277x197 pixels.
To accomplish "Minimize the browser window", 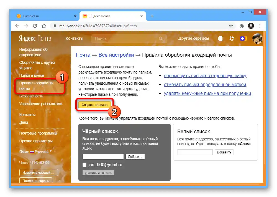I will (243, 12).
